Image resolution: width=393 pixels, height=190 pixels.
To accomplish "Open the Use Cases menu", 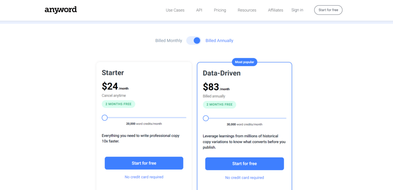I will pyautogui.click(x=175, y=10).
